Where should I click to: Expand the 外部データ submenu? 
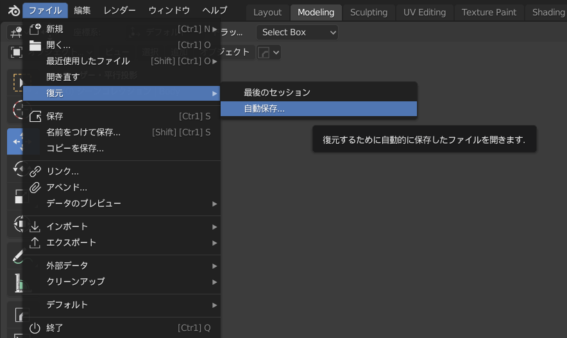(121, 266)
